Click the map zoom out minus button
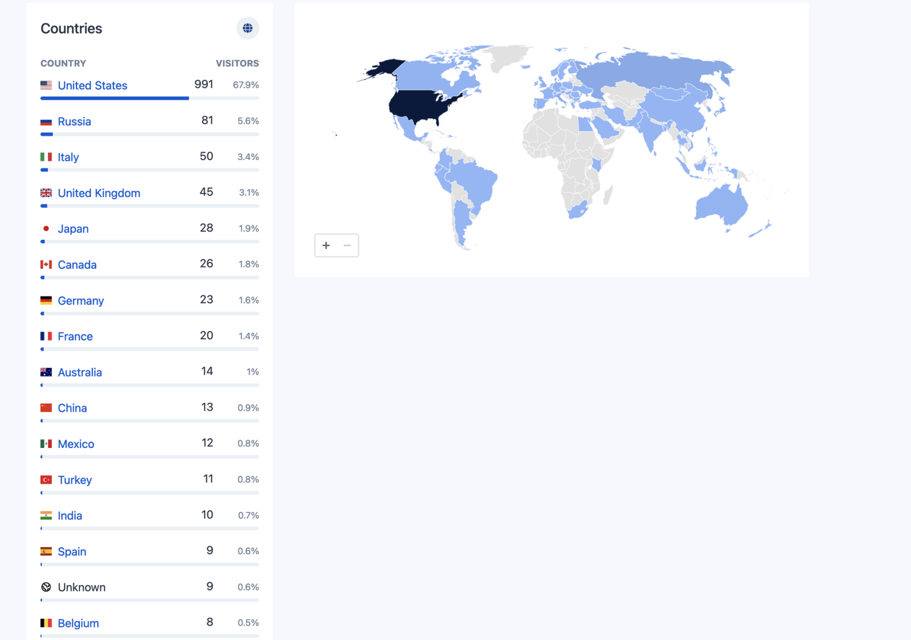The image size is (911, 640). coord(347,246)
